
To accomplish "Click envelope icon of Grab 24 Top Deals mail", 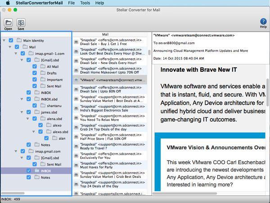I will pyautogui.click(x=76, y=127).
